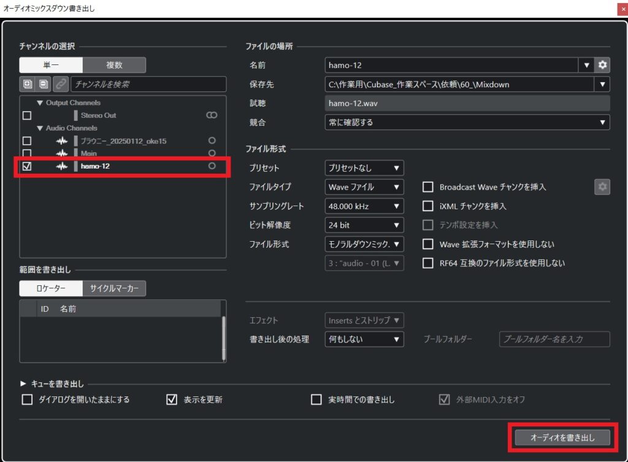Enable 実時間での書き出し checkbox
This screenshot has width=628, height=462.
pyautogui.click(x=316, y=399)
